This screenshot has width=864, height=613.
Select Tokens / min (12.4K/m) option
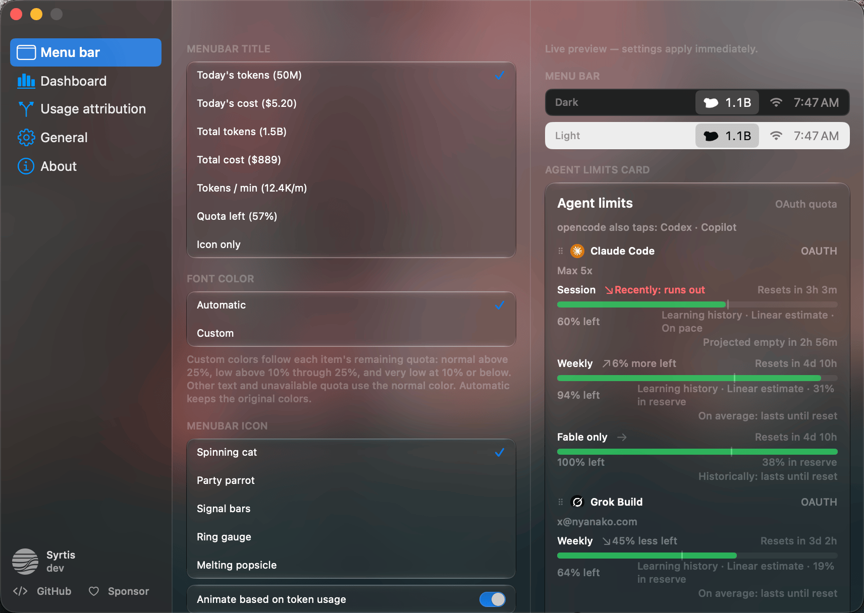coord(351,188)
